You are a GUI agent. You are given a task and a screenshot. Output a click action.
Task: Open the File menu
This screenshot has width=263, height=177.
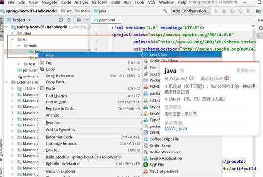[11, 2]
